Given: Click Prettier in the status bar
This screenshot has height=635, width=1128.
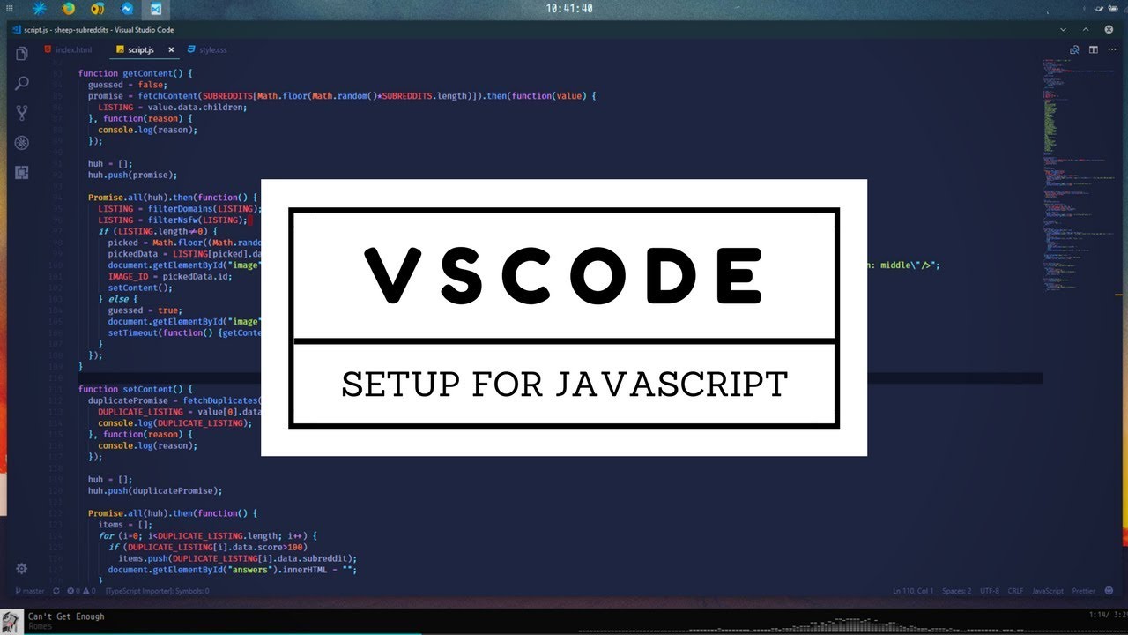Looking at the screenshot, I should pyautogui.click(x=1084, y=591).
